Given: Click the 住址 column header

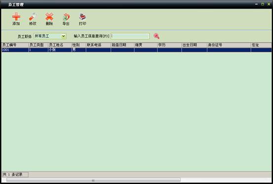Looking at the screenshot, I should pos(261,45).
